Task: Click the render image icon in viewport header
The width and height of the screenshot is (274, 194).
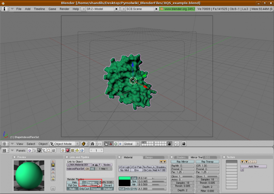Action: click(x=184, y=144)
